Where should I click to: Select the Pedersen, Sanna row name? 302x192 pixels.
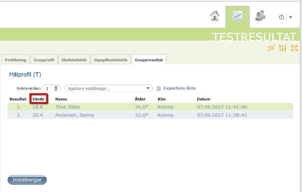75,115
